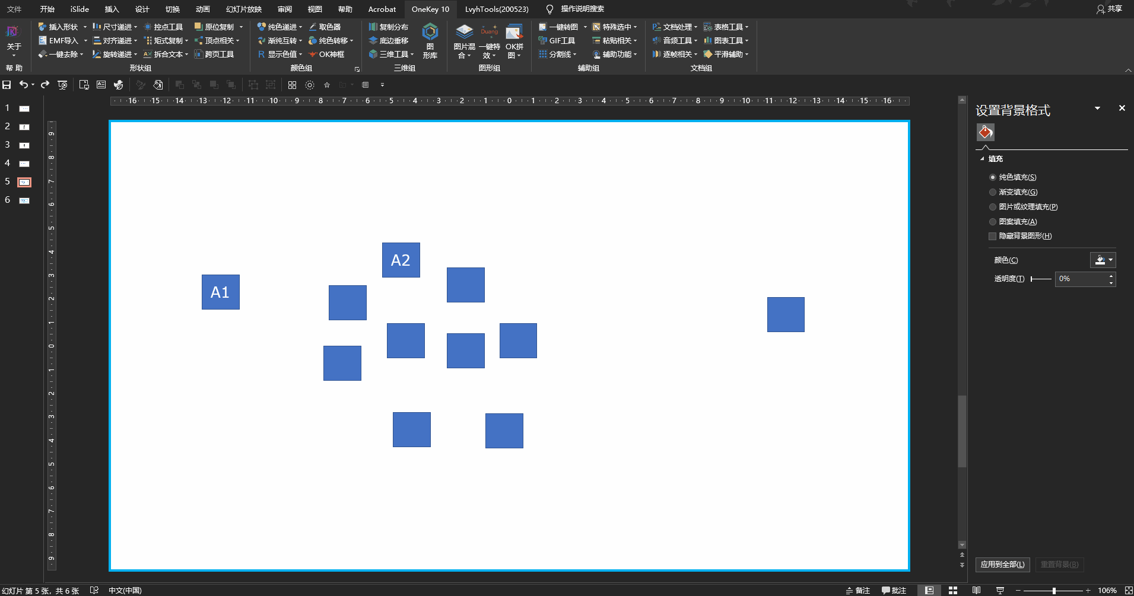Click the 关于 button

tap(14, 42)
